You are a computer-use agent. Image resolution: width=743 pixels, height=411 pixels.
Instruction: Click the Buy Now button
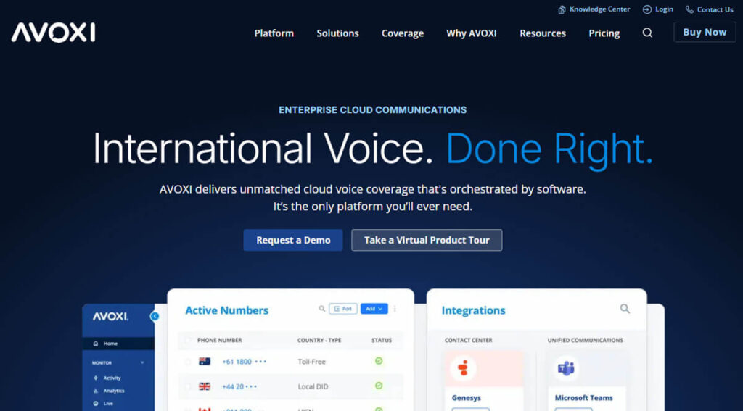[705, 32]
